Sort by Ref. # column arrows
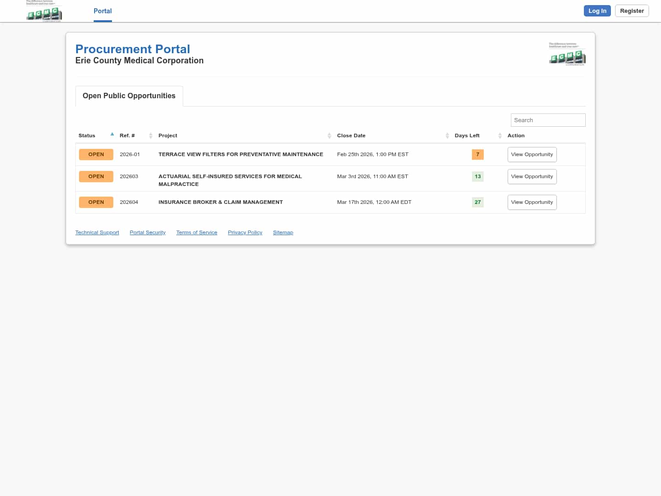 (151, 135)
